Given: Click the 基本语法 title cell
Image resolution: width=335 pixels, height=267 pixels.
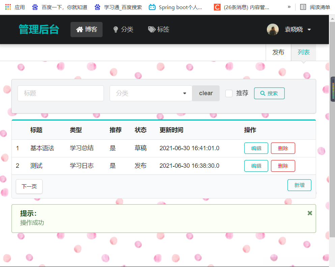Looking at the screenshot, I should (x=42, y=148).
